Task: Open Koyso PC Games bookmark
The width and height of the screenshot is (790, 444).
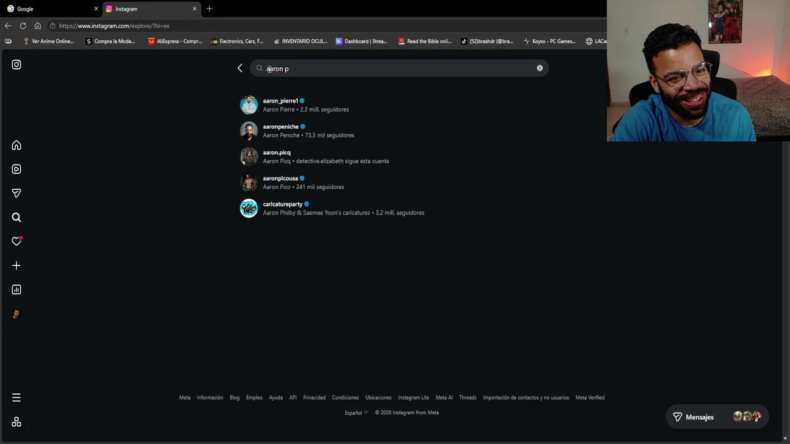Action: tap(549, 41)
